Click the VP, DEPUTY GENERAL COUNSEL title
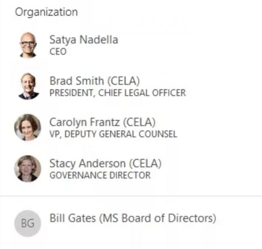Viewport: 262px width, 249px height. (x=113, y=134)
